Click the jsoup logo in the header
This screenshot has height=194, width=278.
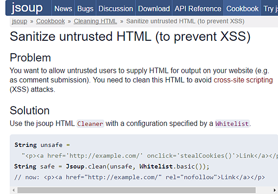[x=27, y=9]
